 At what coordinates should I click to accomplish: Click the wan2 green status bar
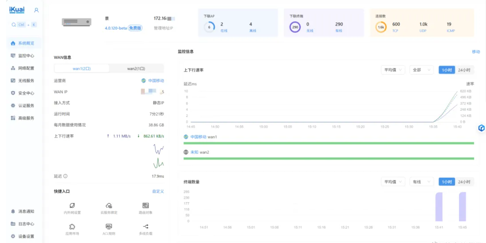[x=329, y=159]
